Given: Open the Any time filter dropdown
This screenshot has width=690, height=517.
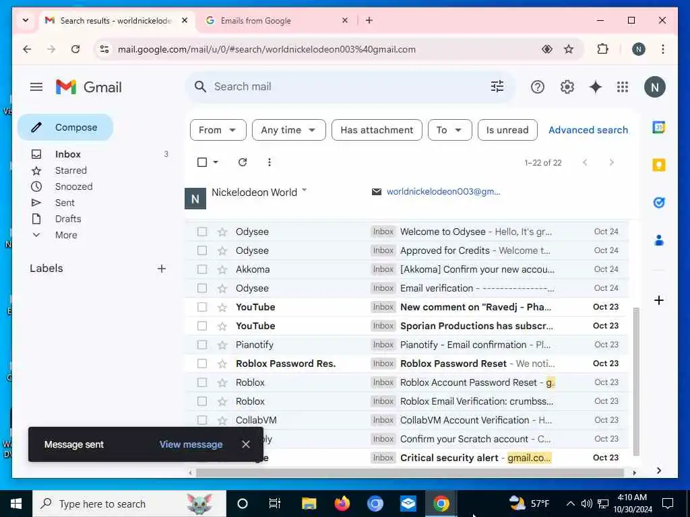Looking at the screenshot, I should [x=288, y=130].
